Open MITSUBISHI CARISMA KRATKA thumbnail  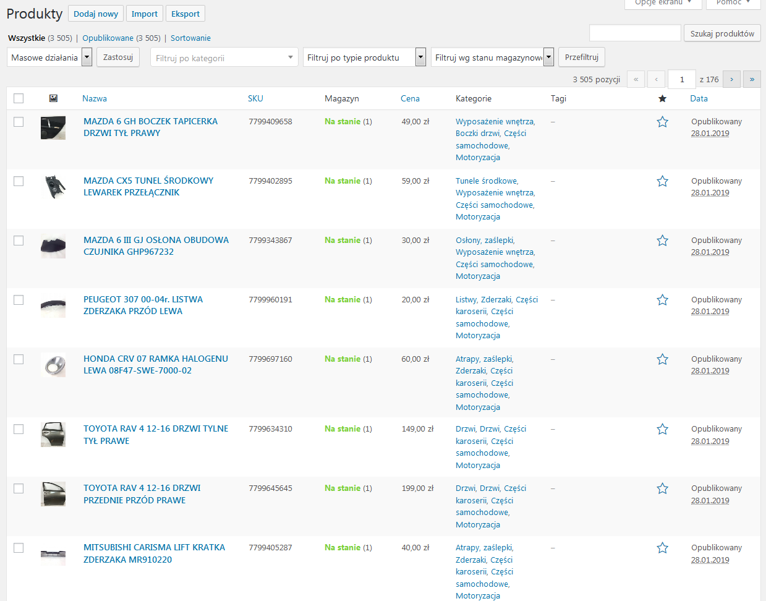click(x=53, y=554)
